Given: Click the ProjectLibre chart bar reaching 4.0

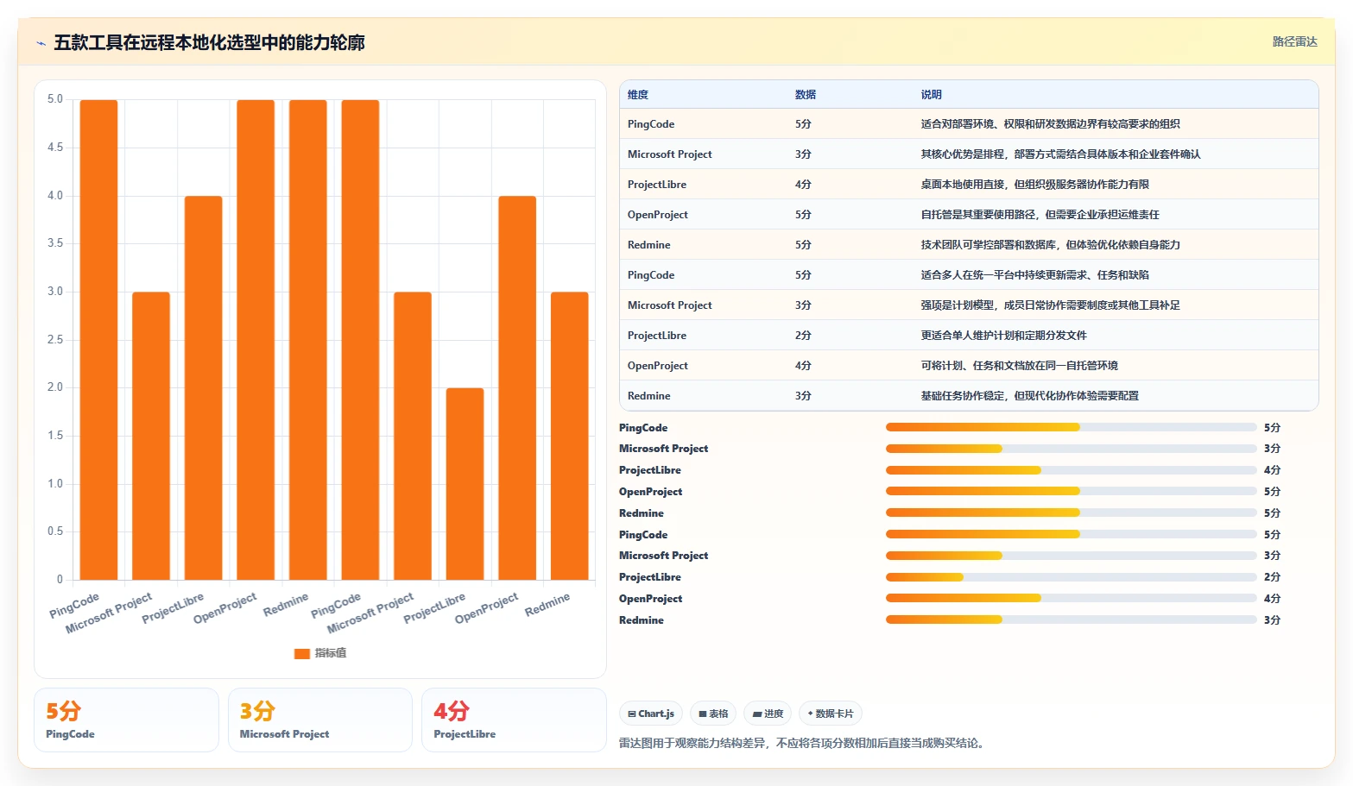Looking at the screenshot, I should 204,388.
